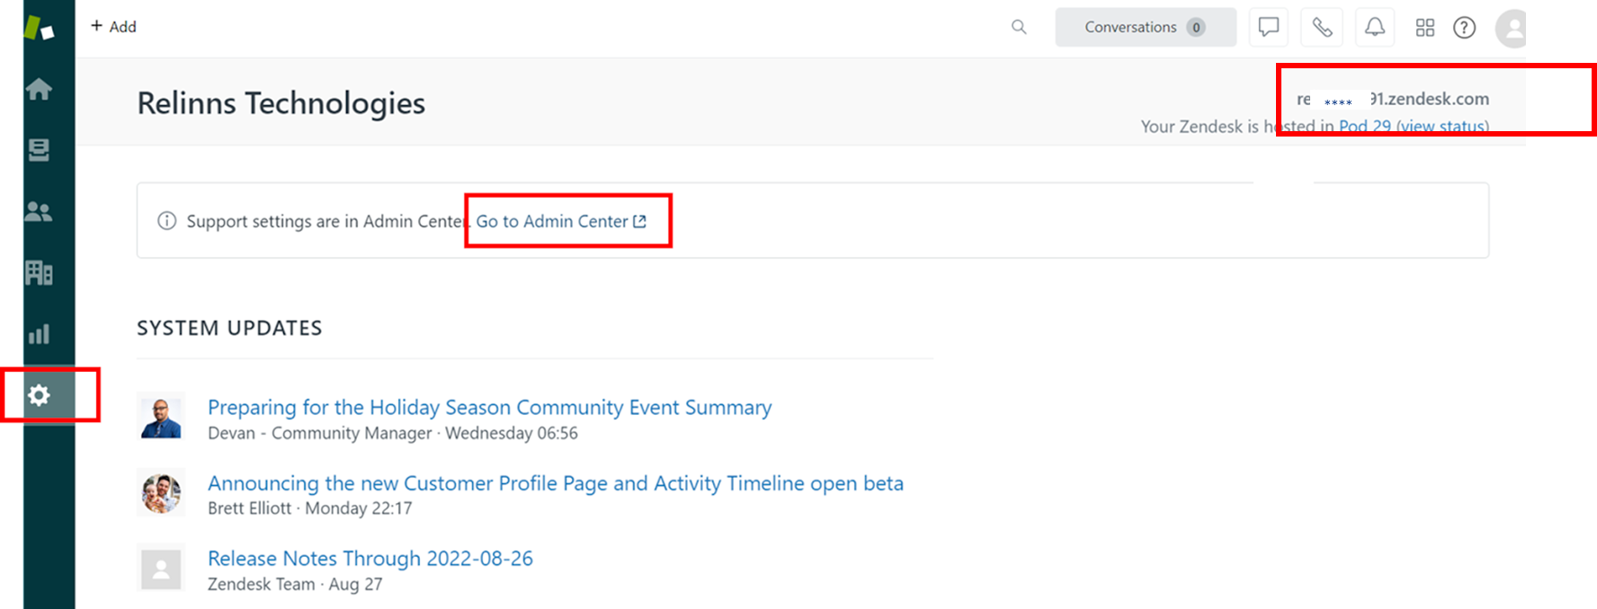Open the Home view in sidebar
The width and height of the screenshot is (1597, 609).
click(x=39, y=89)
